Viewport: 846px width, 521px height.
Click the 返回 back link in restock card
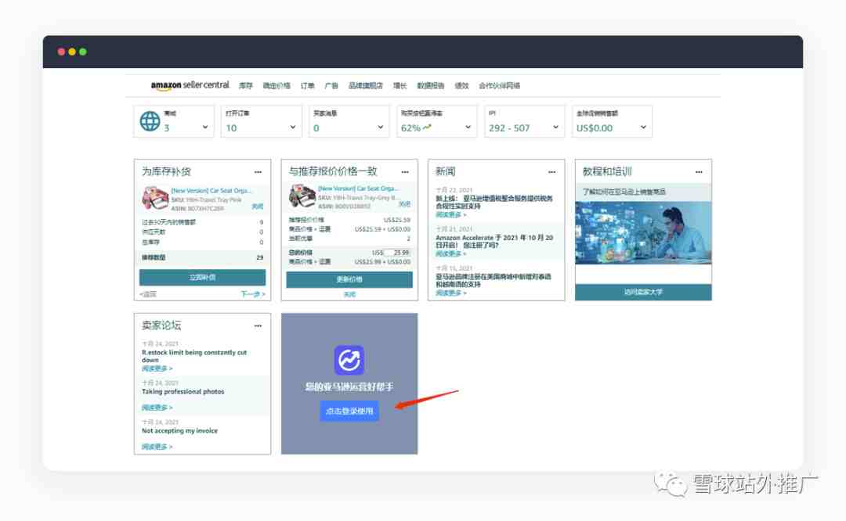click(x=148, y=294)
